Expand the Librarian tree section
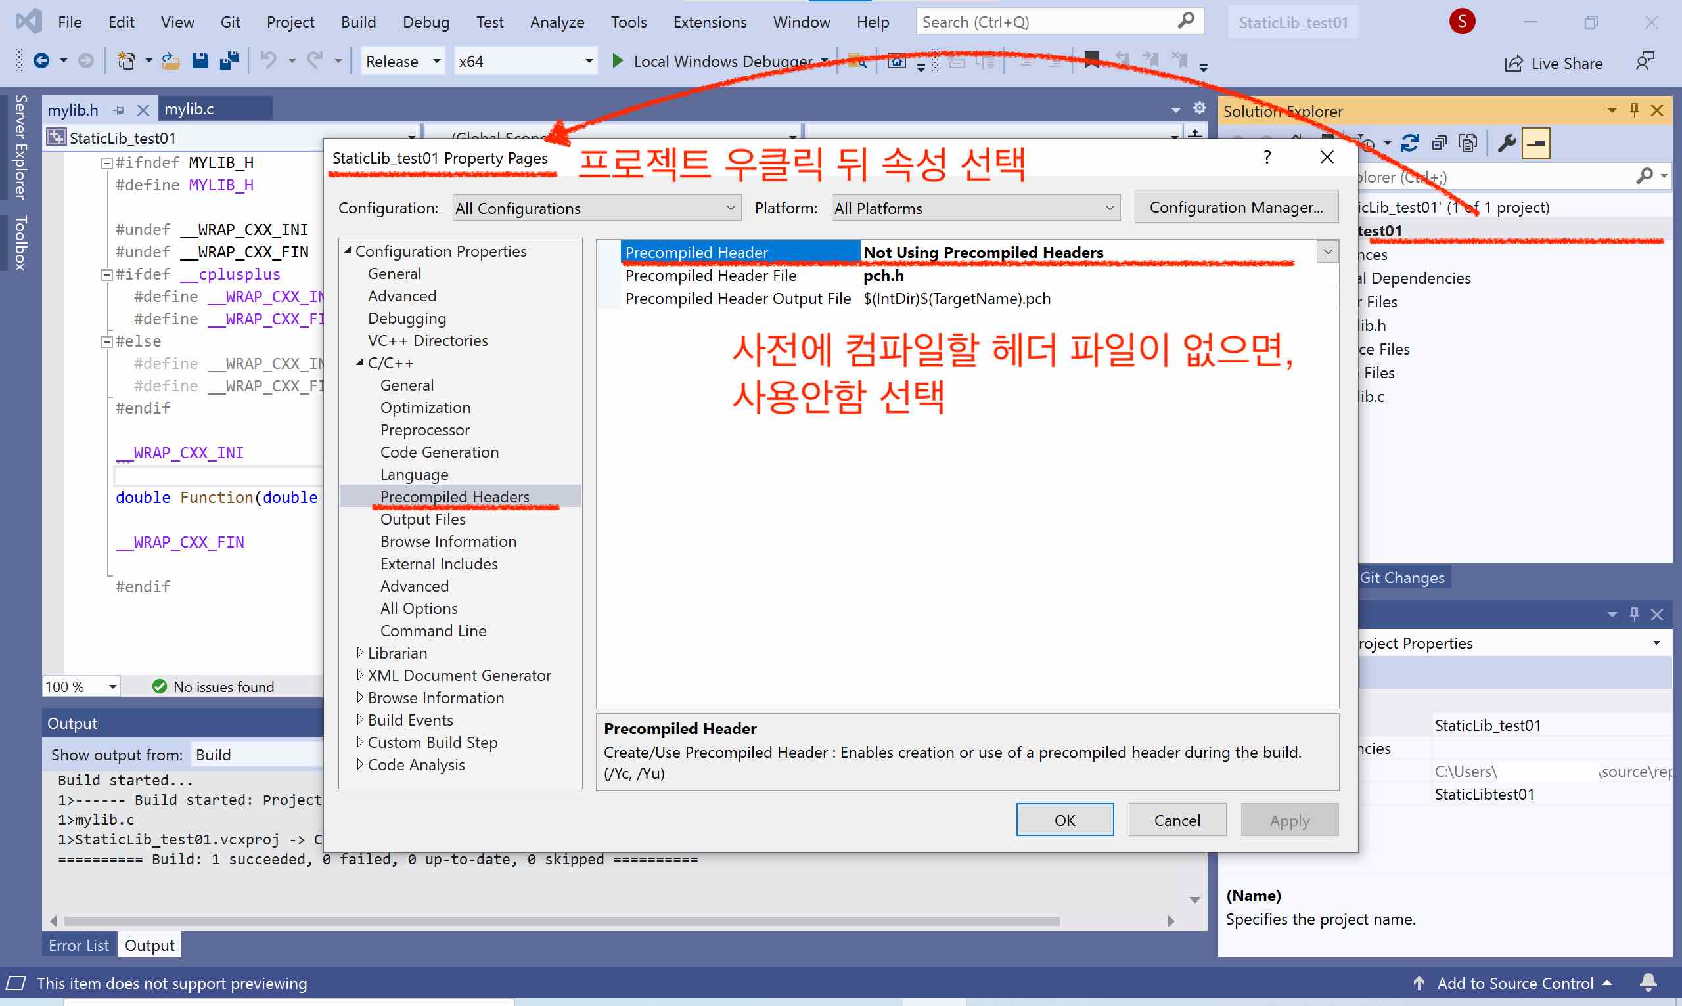Screen dimensions: 1682x1006 pos(361,651)
